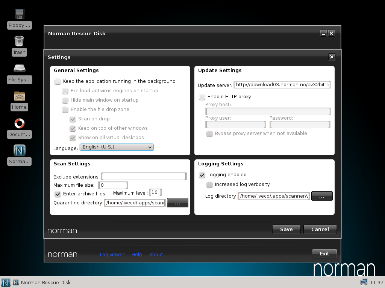Image resolution: width=385 pixels, height=288 pixels.
Task: Browse for Quarantine directory with ... button
Action: pyautogui.click(x=177, y=203)
